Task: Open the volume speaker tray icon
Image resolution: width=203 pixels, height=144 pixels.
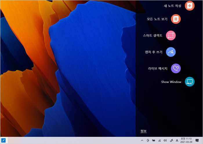Action: click(x=165, y=141)
